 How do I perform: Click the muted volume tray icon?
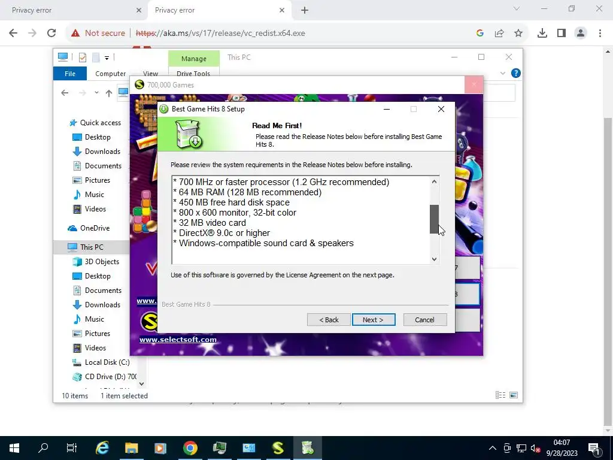[x=536, y=448]
